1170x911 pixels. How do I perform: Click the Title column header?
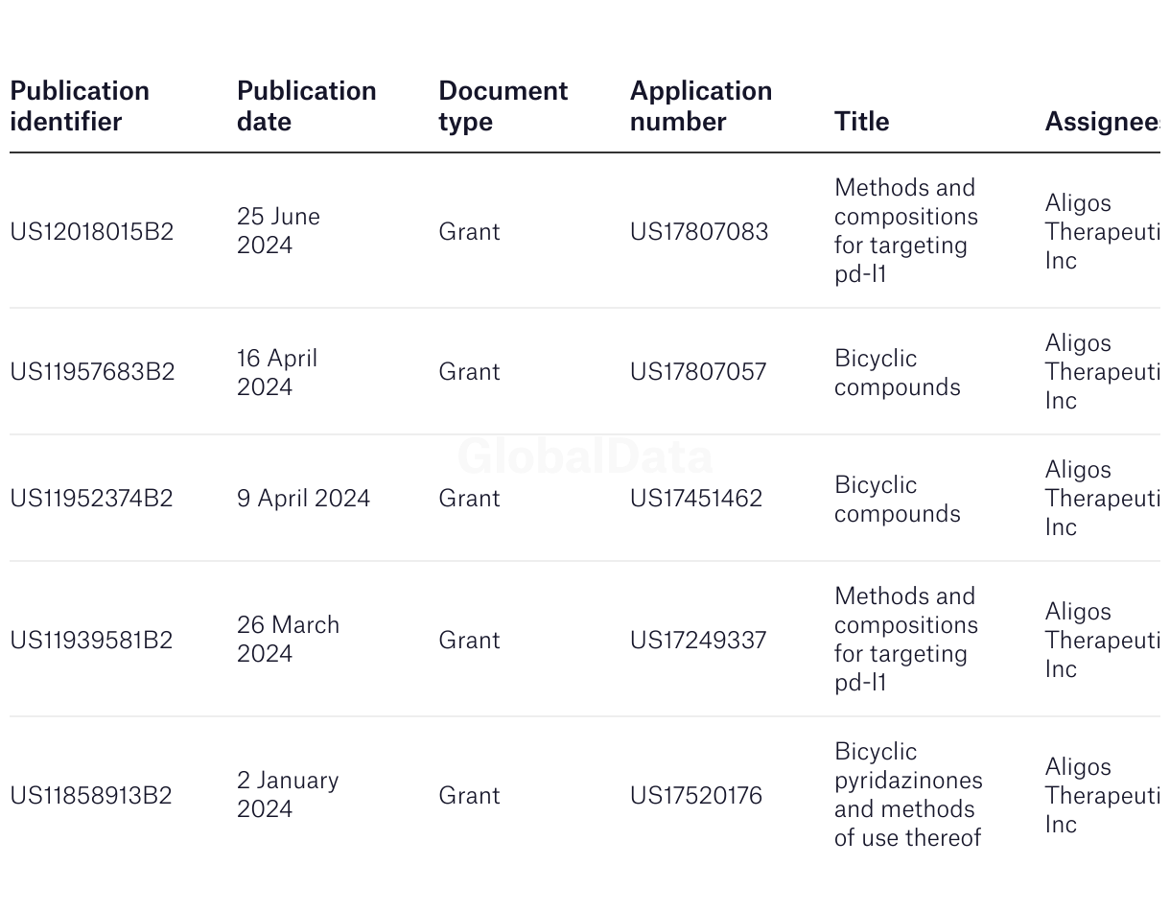click(861, 122)
